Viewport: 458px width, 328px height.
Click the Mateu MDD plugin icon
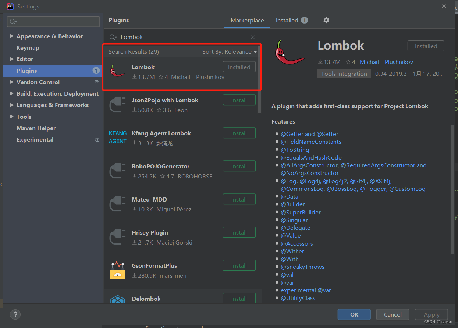118,203
